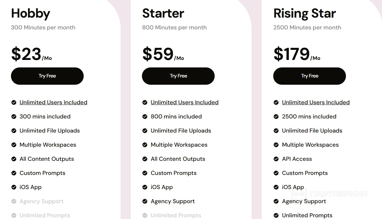Open Unlimited Users Included link in Hobby plan
This screenshot has width=382, height=219.
53,102
